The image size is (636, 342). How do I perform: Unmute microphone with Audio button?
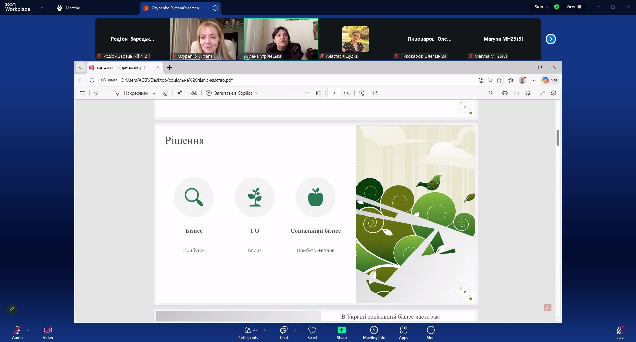[17, 332]
